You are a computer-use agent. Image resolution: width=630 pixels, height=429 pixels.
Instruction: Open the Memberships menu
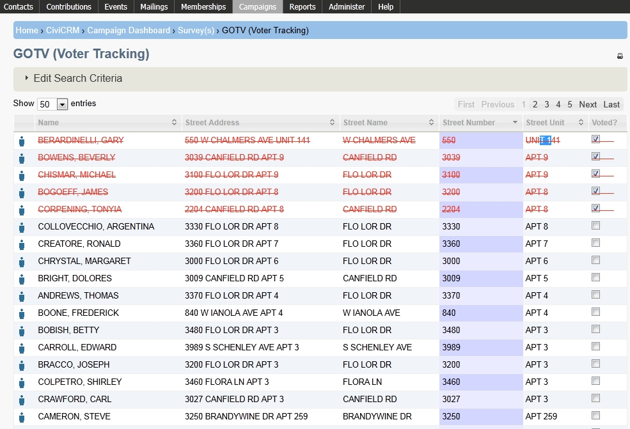[203, 7]
